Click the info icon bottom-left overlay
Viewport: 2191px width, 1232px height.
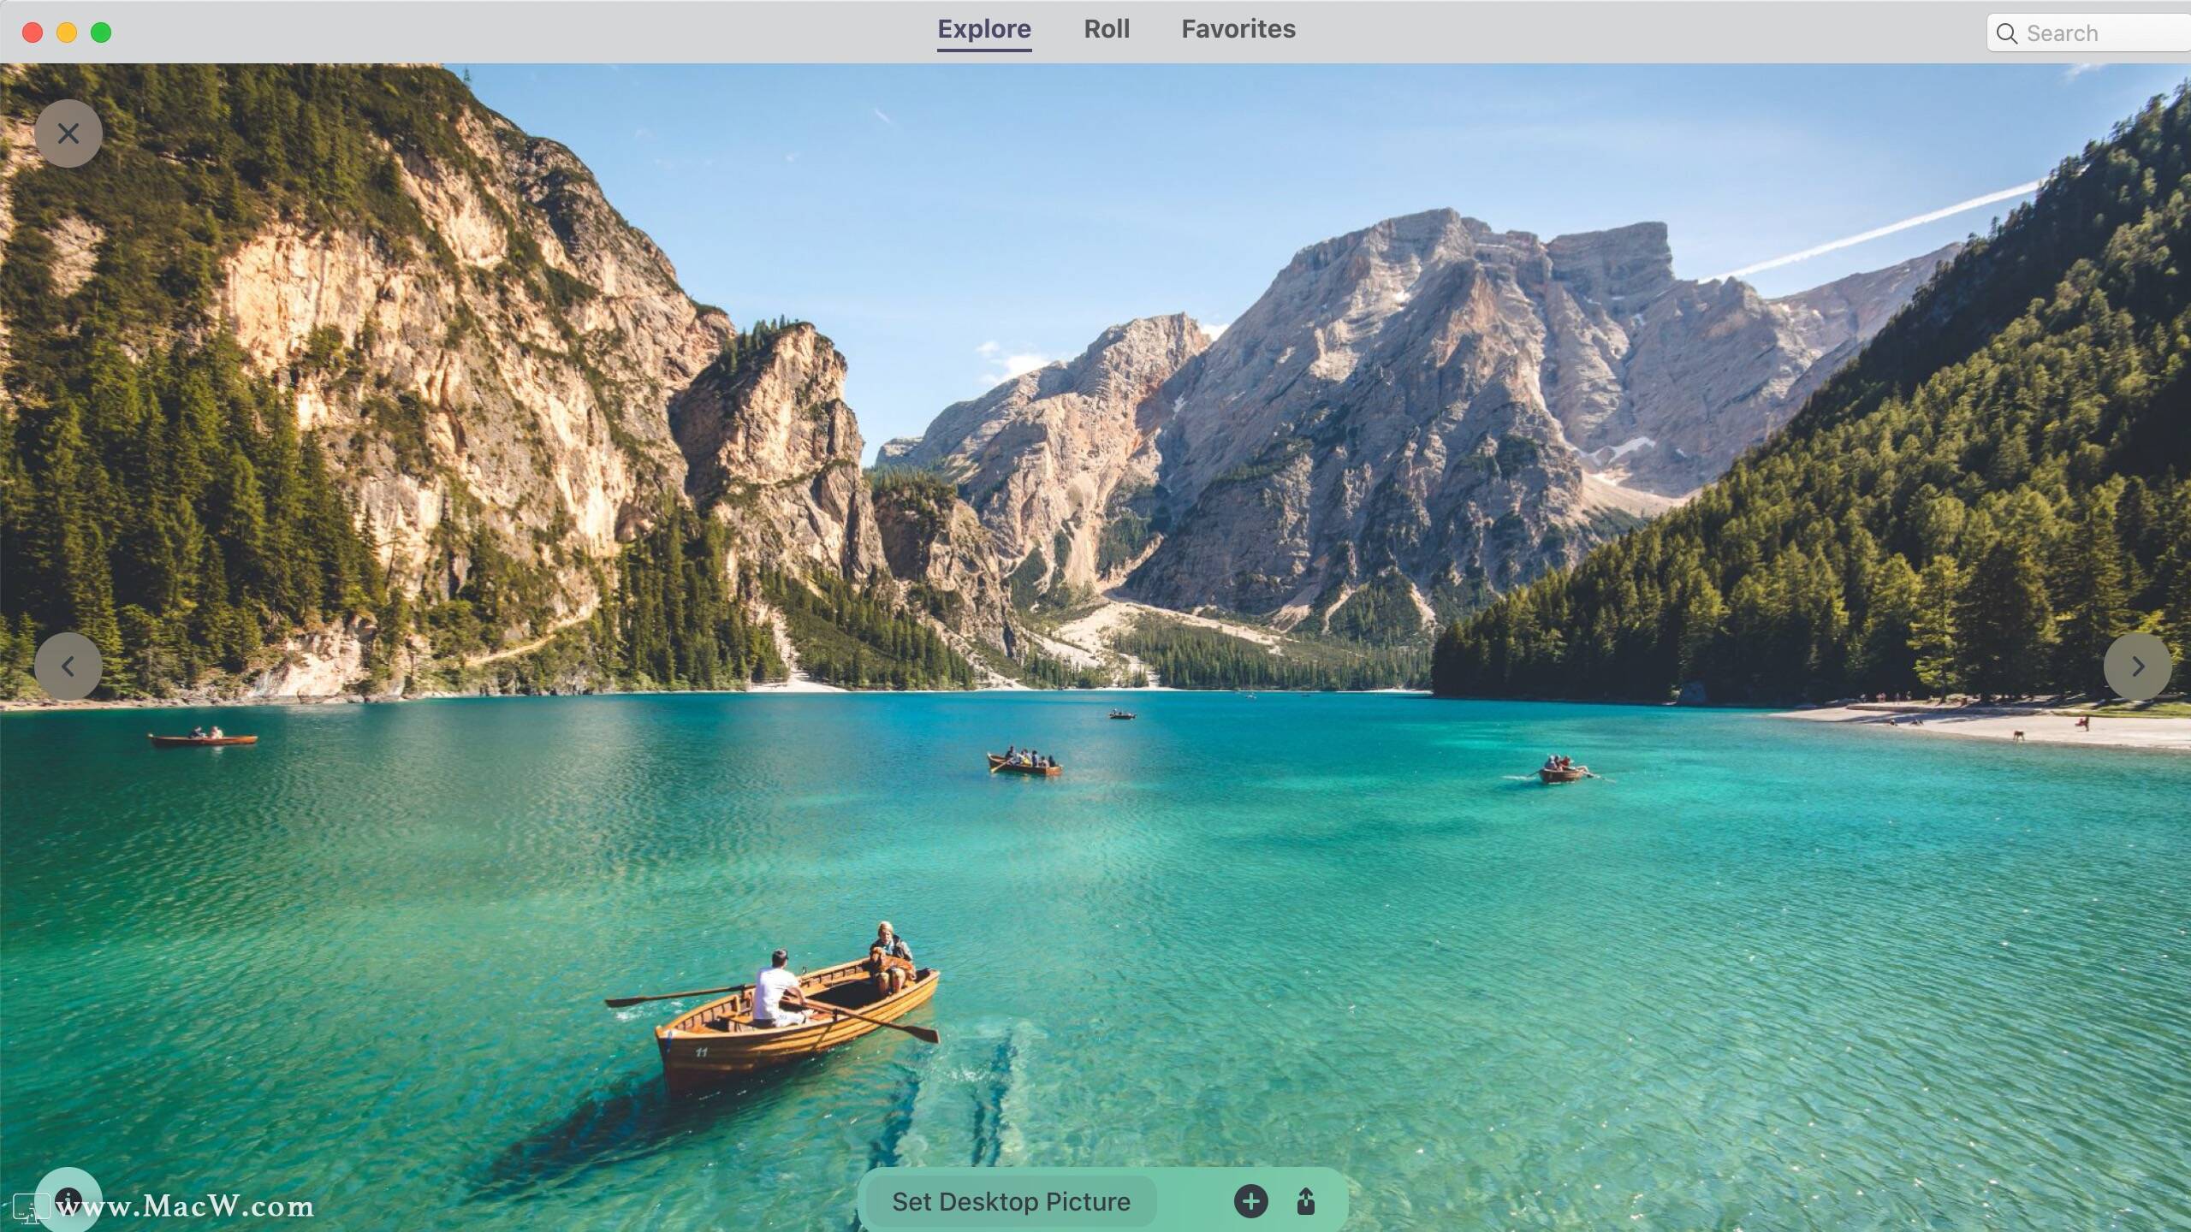point(68,1199)
